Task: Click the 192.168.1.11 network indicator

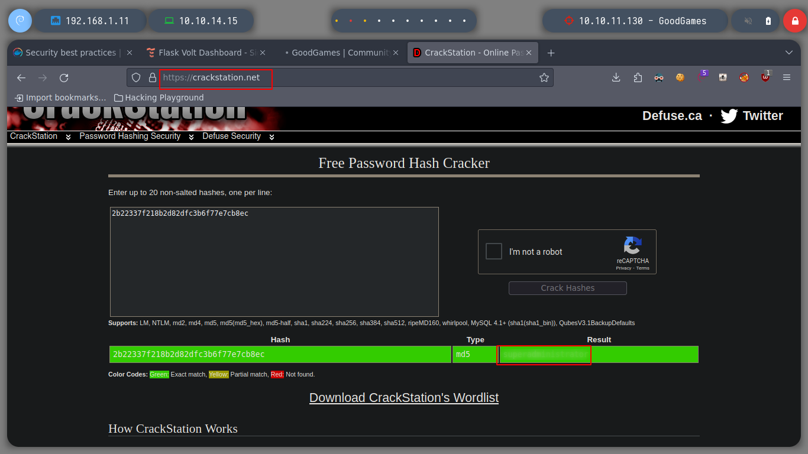Action: tap(91, 21)
